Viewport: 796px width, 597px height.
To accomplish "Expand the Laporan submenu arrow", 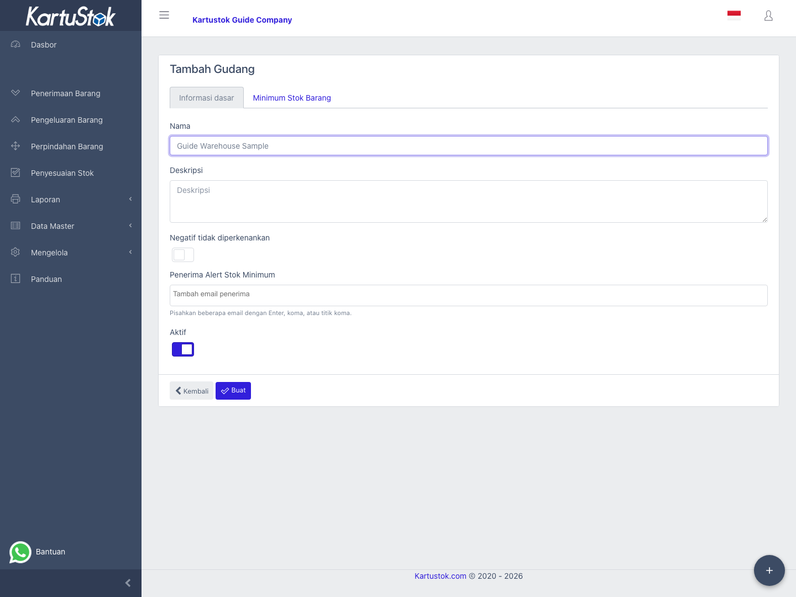I will (130, 199).
